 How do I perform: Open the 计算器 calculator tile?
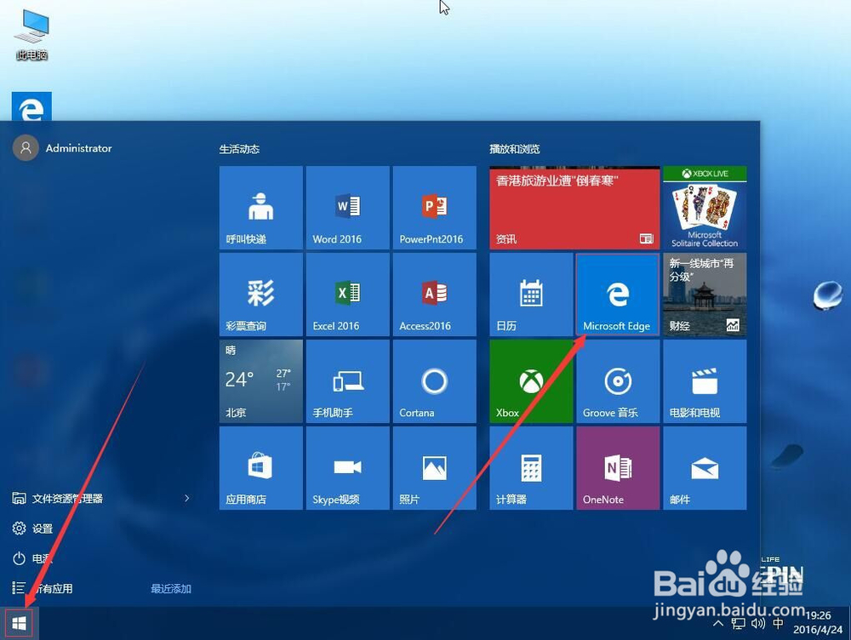point(531,468)
